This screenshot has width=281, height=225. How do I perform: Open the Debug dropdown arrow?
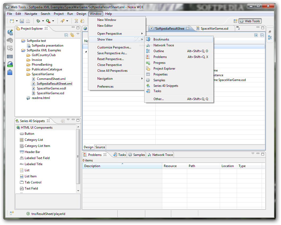click(x=43, y=21)
